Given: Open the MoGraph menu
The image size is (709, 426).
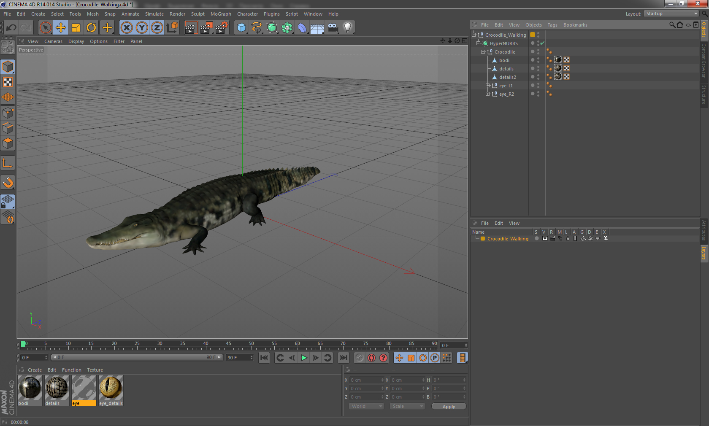Looking at the screenshot, I should [221, 14].
